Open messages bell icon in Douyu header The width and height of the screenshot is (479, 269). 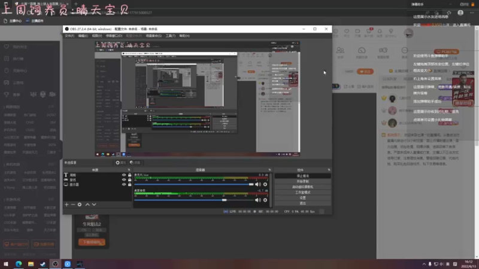coord(380,32)
